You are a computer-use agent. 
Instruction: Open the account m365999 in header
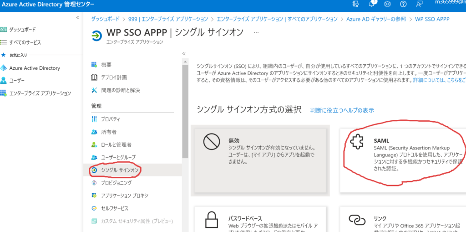450,3
